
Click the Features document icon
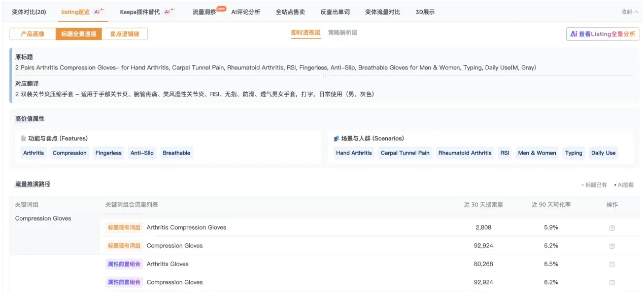click(x=23, y=138)
